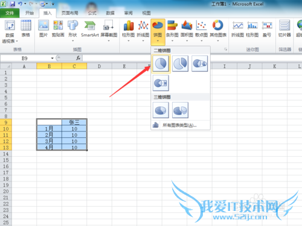
Task: Select the pie of pie chart
Action: (199, 64)
